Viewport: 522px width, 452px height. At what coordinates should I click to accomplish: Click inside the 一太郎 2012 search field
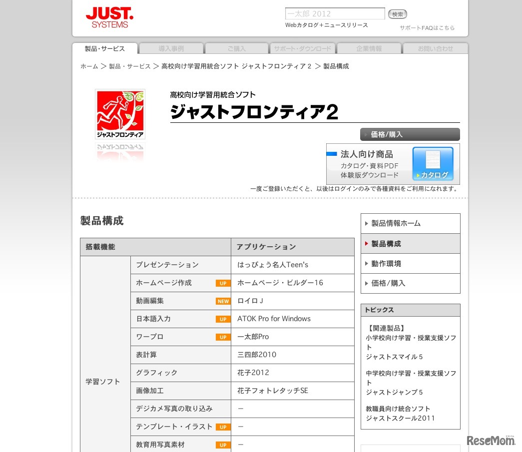[335, 13]
